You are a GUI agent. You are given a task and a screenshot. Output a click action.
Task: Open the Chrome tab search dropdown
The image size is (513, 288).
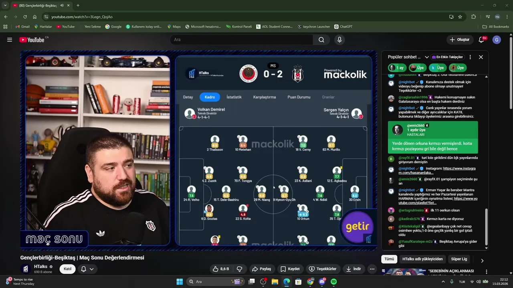pos(5,5)
